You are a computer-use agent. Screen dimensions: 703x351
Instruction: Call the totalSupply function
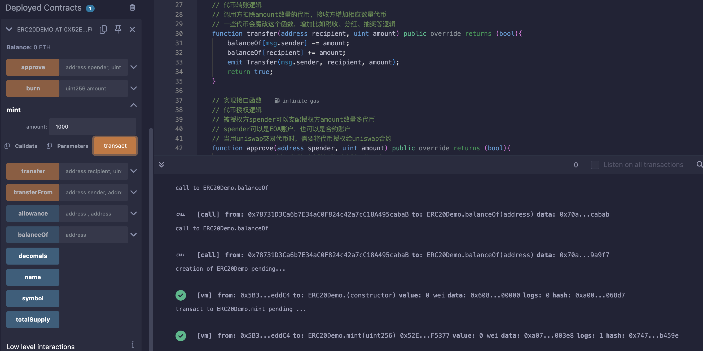(x=33, y=319)
